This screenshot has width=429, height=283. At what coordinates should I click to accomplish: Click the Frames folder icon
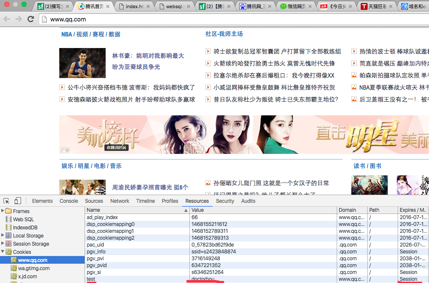[9, 211]
